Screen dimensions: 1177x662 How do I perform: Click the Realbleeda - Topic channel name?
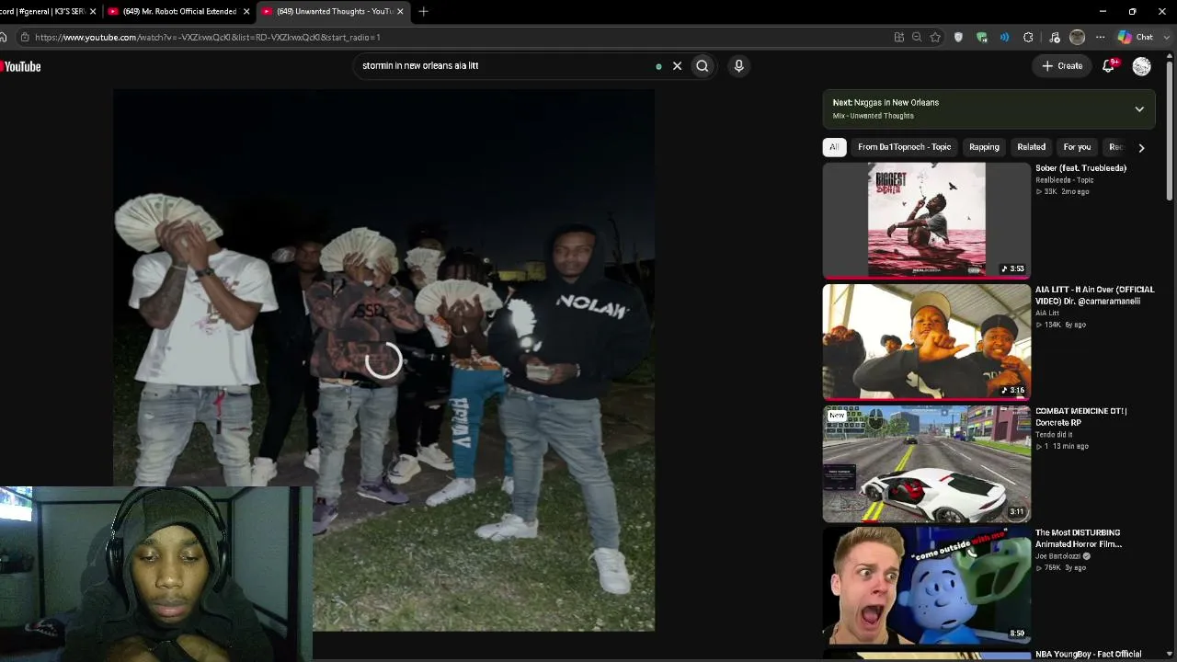pyautogui.click(x=1065, y=180)
